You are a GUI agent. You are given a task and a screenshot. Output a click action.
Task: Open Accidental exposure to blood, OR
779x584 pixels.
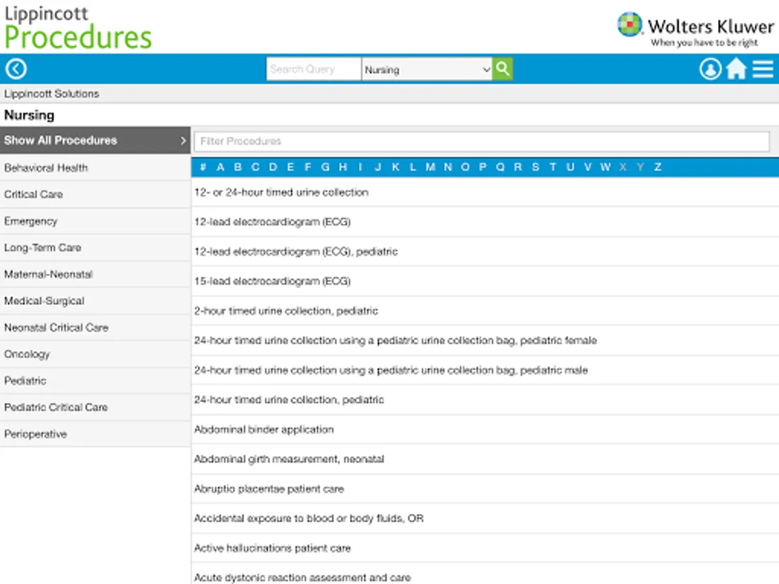coord(485,518)
